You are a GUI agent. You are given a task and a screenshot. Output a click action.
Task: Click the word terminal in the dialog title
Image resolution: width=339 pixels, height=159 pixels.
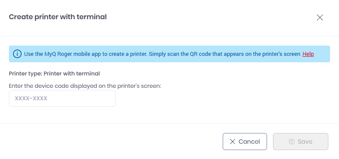point(93,17)
